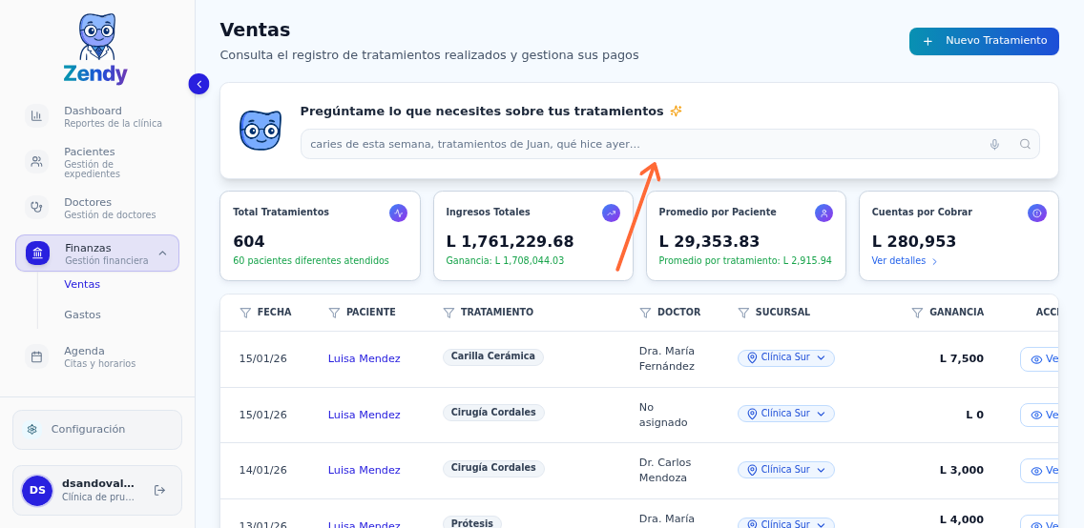Viewport: 1084px width, 528px height.
Task: Click Ver button for Carilla Cerámica row
Action: (x=1040, y=359)
